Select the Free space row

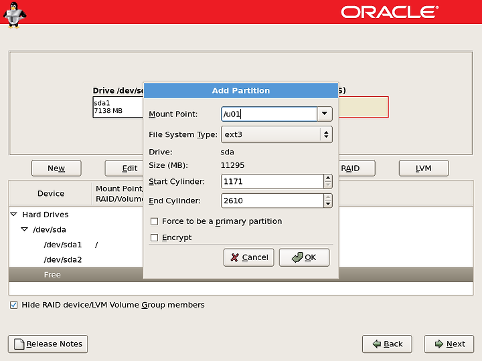pos(76,275)
